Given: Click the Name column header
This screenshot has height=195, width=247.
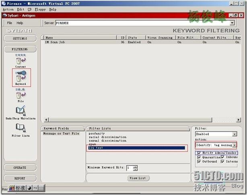Looking at the screenshot, I should 79,37.
